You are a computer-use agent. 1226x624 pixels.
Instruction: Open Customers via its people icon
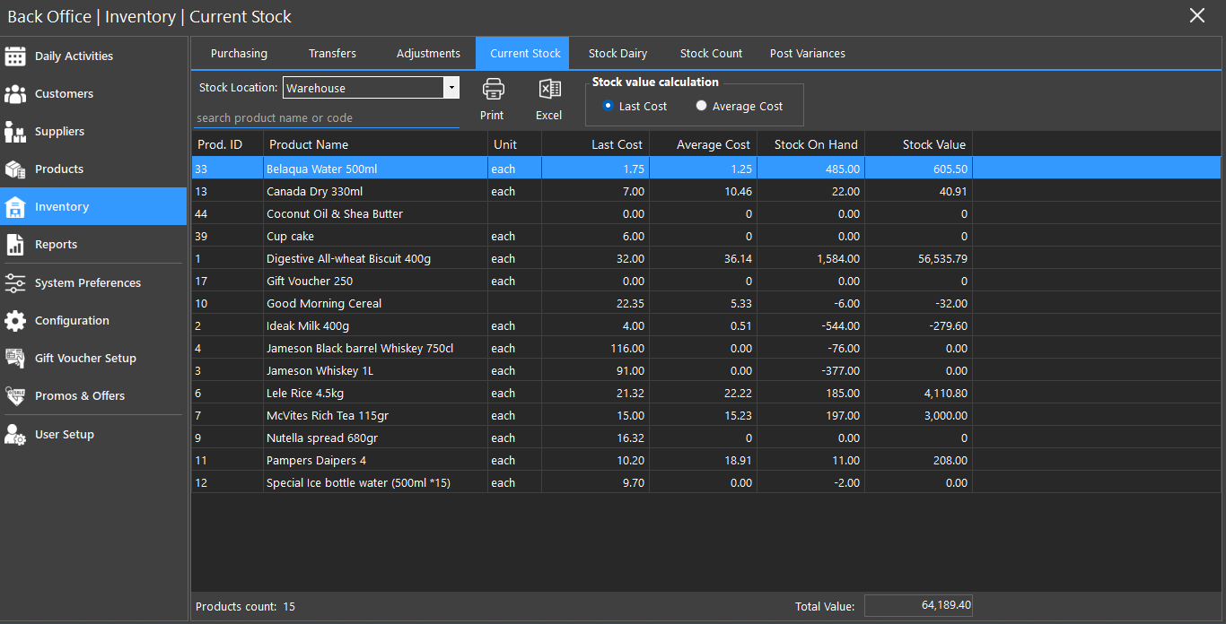[15, 94]
